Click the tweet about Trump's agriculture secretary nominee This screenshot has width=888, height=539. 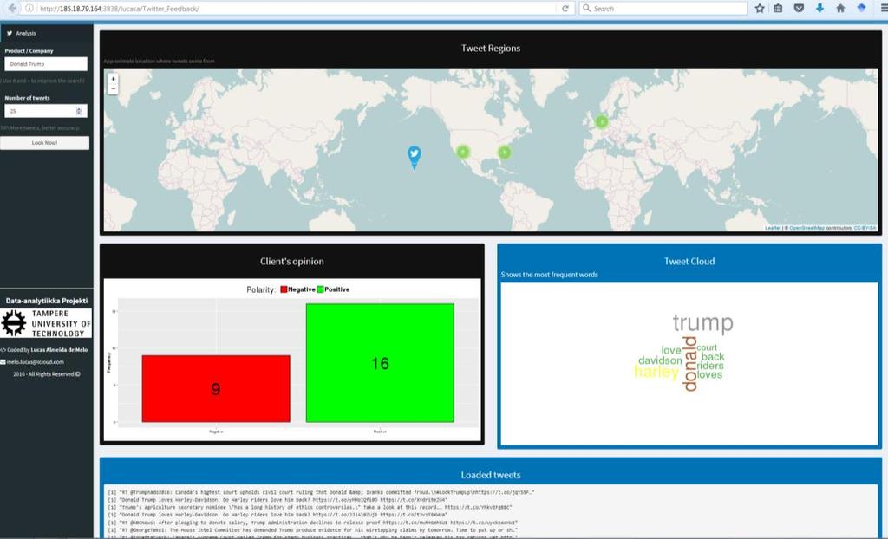(310, 508)
